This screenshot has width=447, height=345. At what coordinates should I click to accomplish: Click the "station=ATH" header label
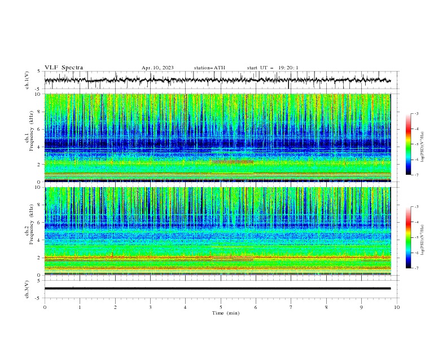(209, 68)
